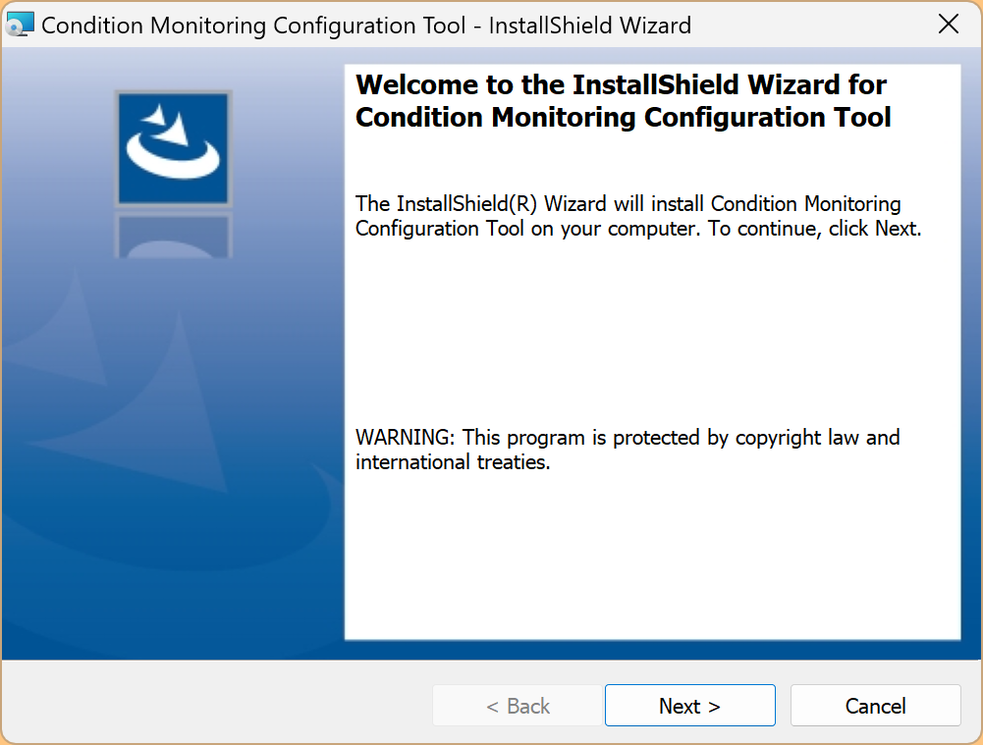Click the logo's faded reflection below it
This screenshot has height=745, width=983.
coord(173,236)
